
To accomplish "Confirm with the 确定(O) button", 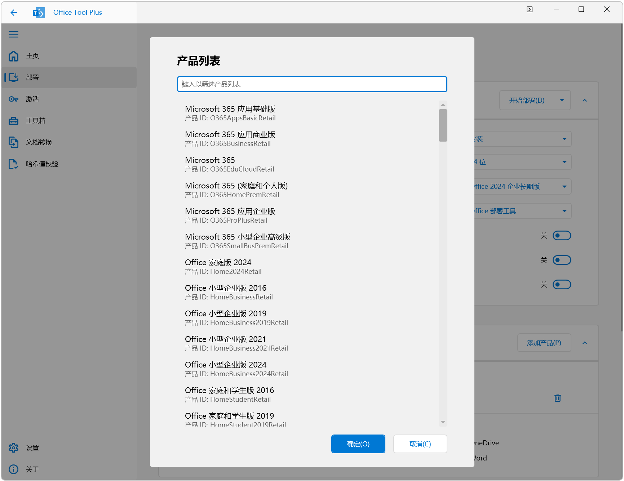I will pos(358,444).
